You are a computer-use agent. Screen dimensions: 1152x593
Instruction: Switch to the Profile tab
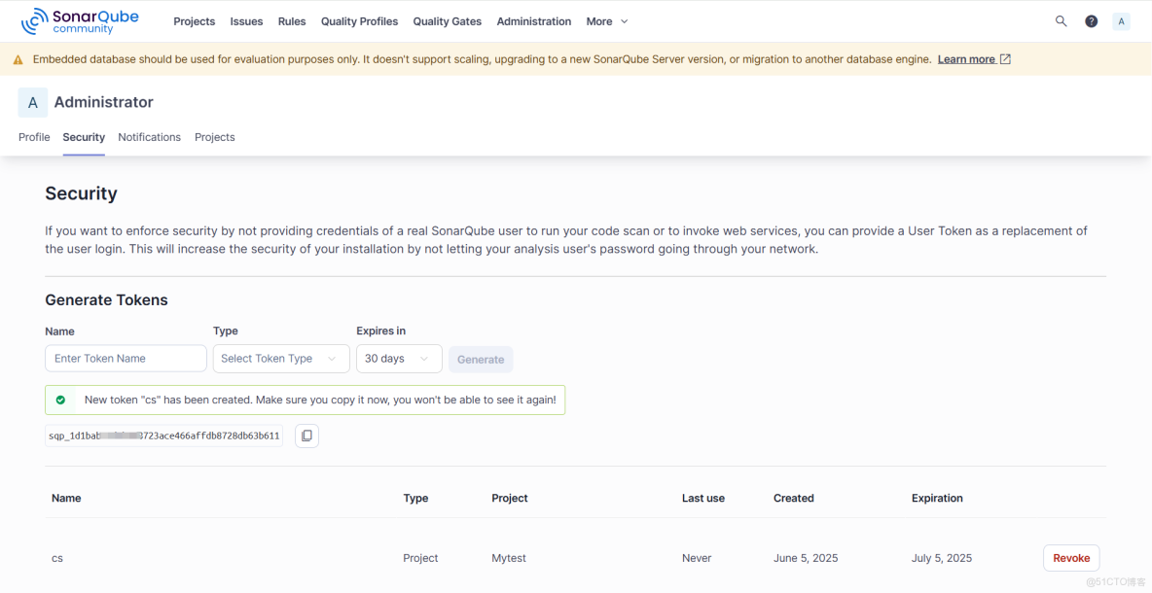(x=34, y=137)
